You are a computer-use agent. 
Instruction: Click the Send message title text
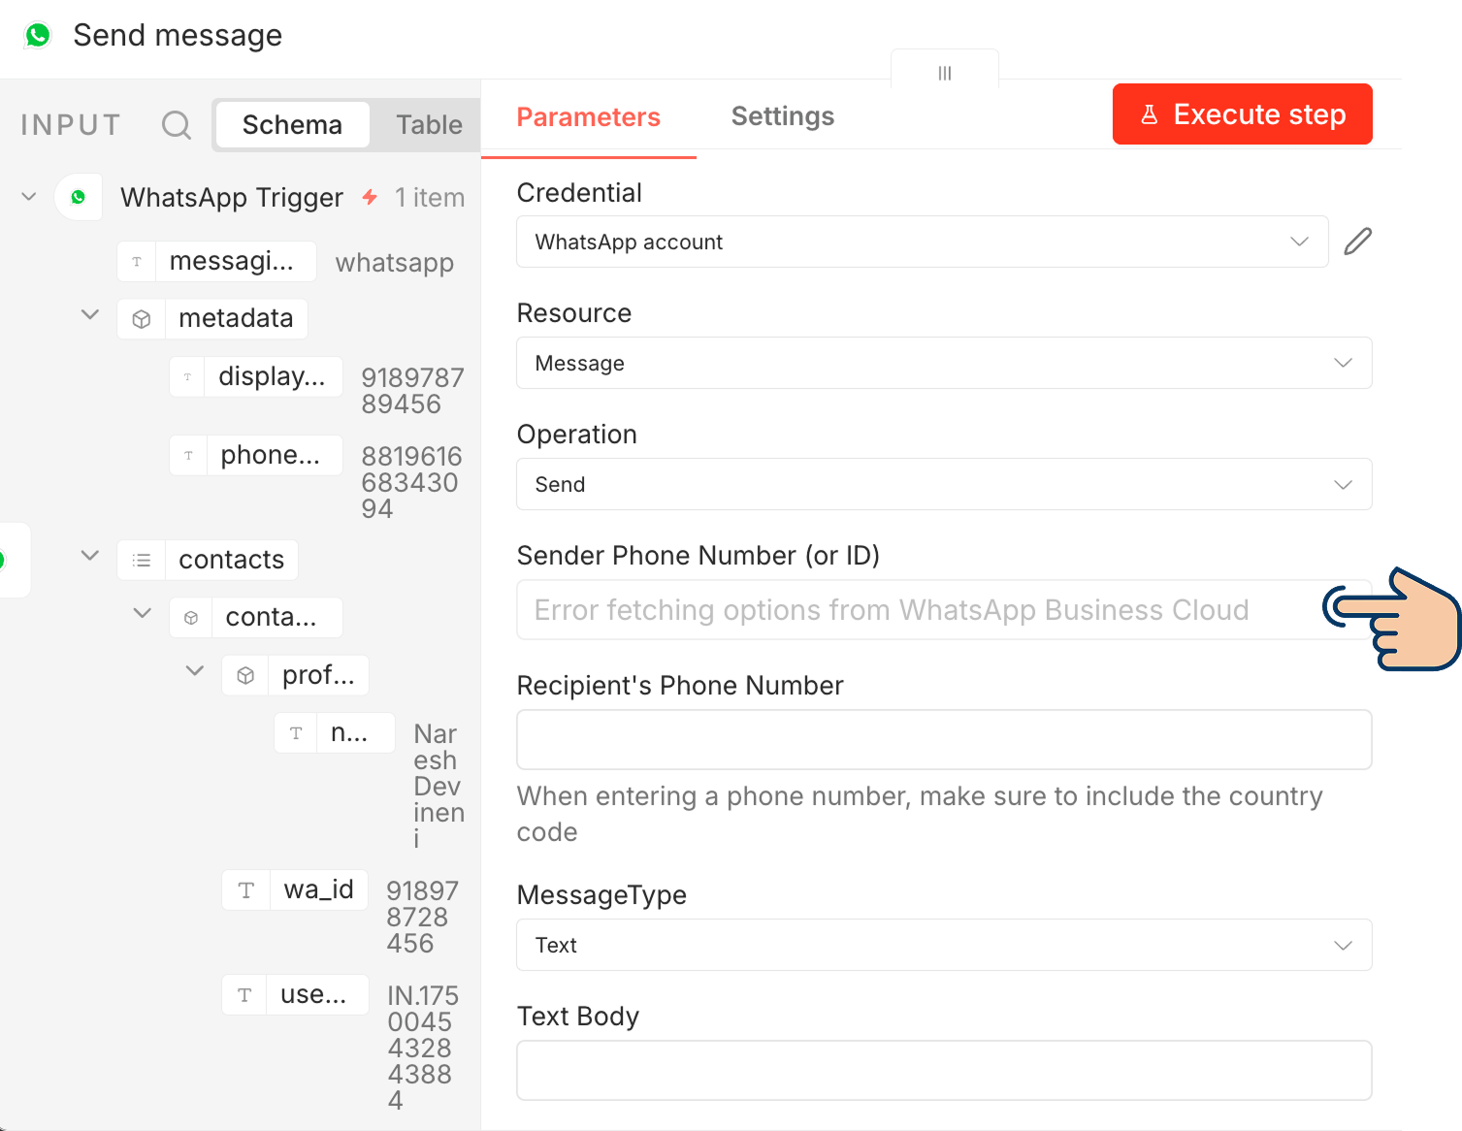pyautogui.click(x=178, y=36)
